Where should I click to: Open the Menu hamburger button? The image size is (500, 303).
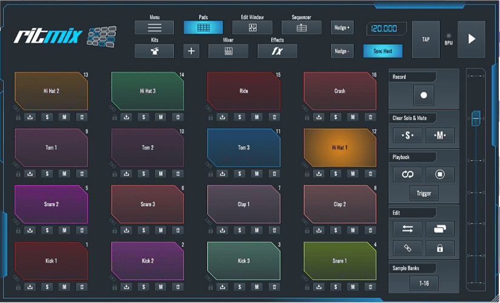click(x=154, y=28)
